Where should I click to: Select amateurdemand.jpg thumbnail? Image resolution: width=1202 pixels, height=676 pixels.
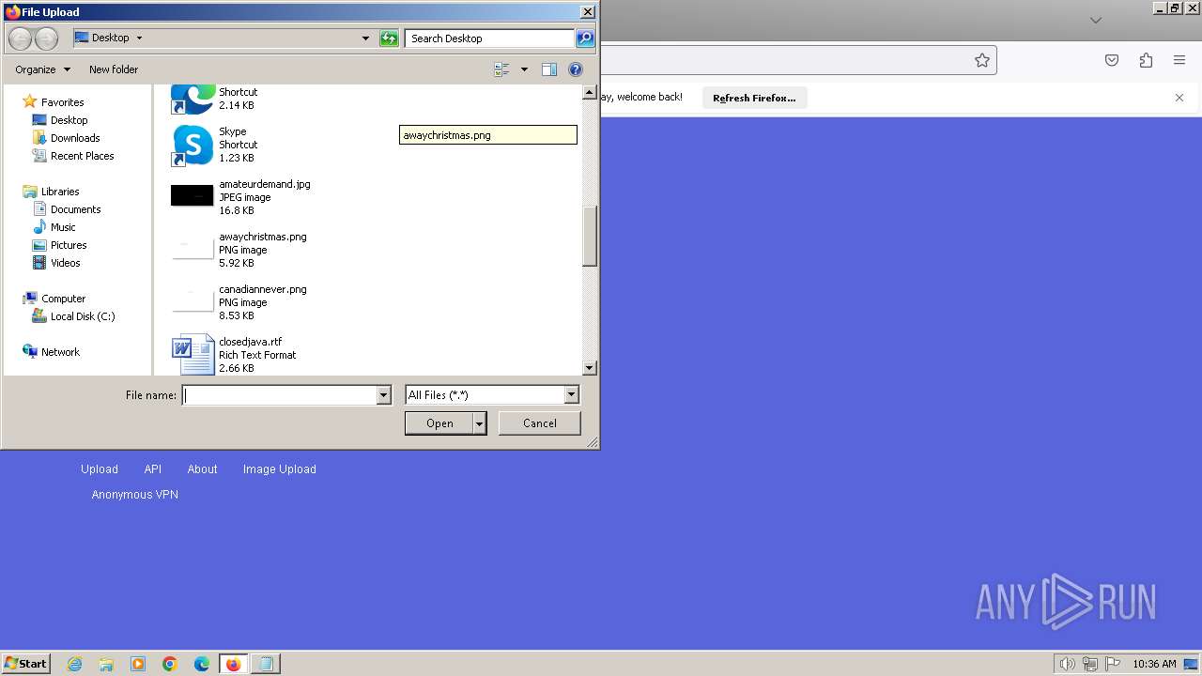click(193, 196)
